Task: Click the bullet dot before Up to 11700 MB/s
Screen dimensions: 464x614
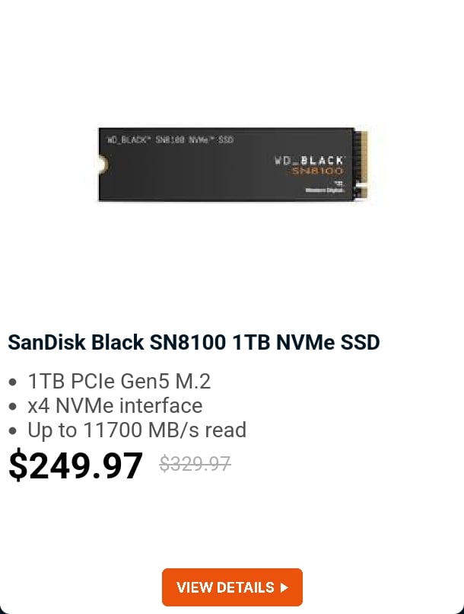Action: (12, 430)
